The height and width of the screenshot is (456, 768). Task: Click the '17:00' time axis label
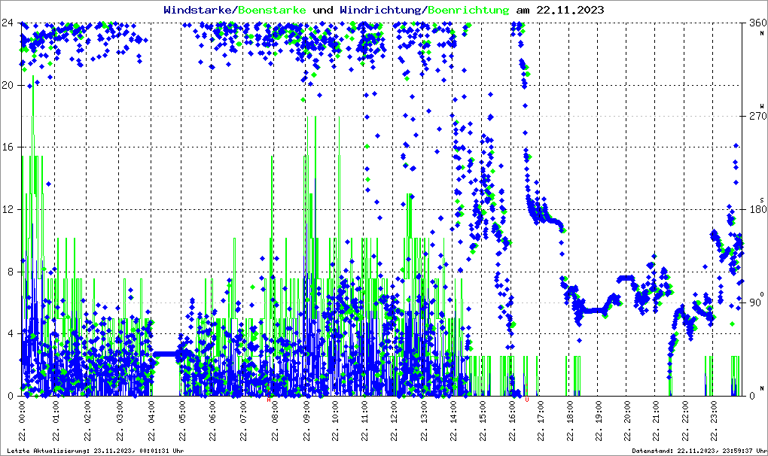(541, 421)
